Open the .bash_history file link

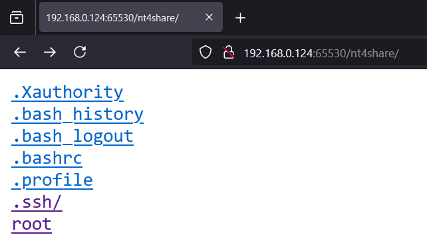point(78,115)
